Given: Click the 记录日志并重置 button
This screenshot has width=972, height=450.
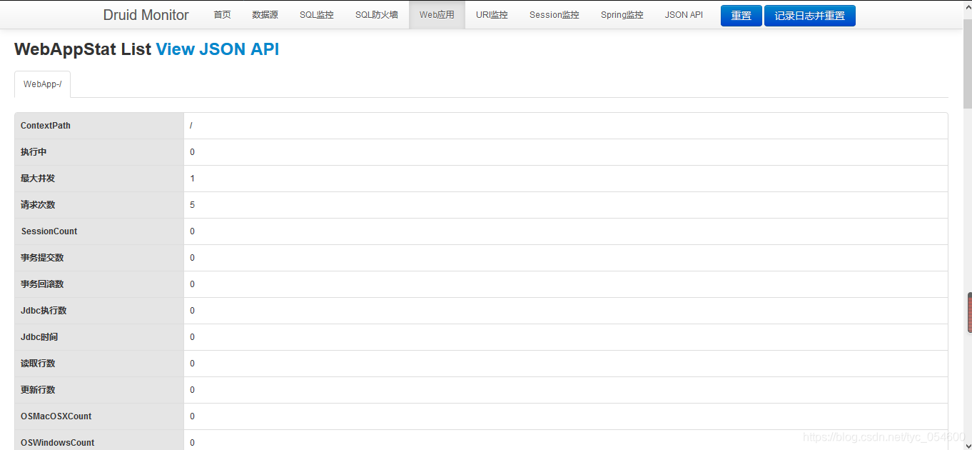Looking at the screenshot, I should (810, 16).
